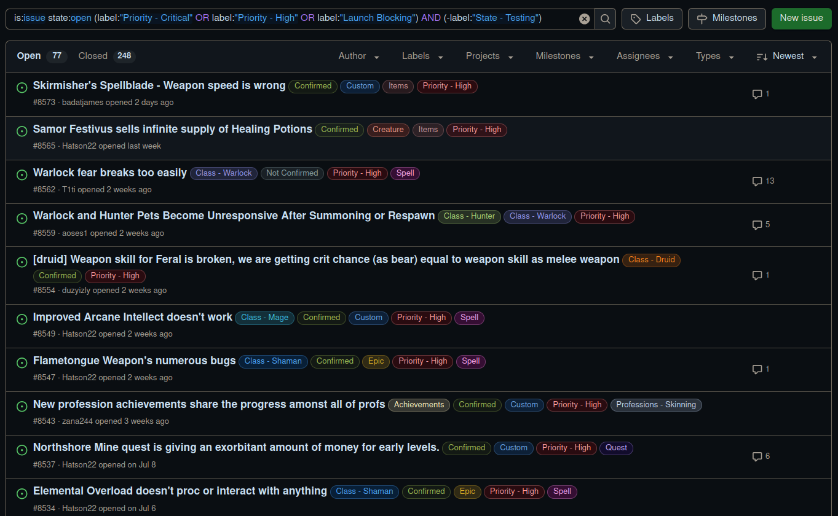
Task: Click comment icon on druid Feral issue
Action: point(757,275)
